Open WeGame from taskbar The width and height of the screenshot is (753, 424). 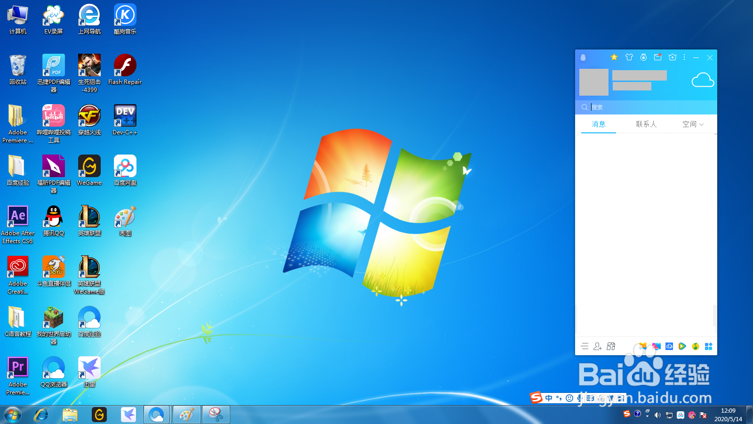[x=99, y=415]
